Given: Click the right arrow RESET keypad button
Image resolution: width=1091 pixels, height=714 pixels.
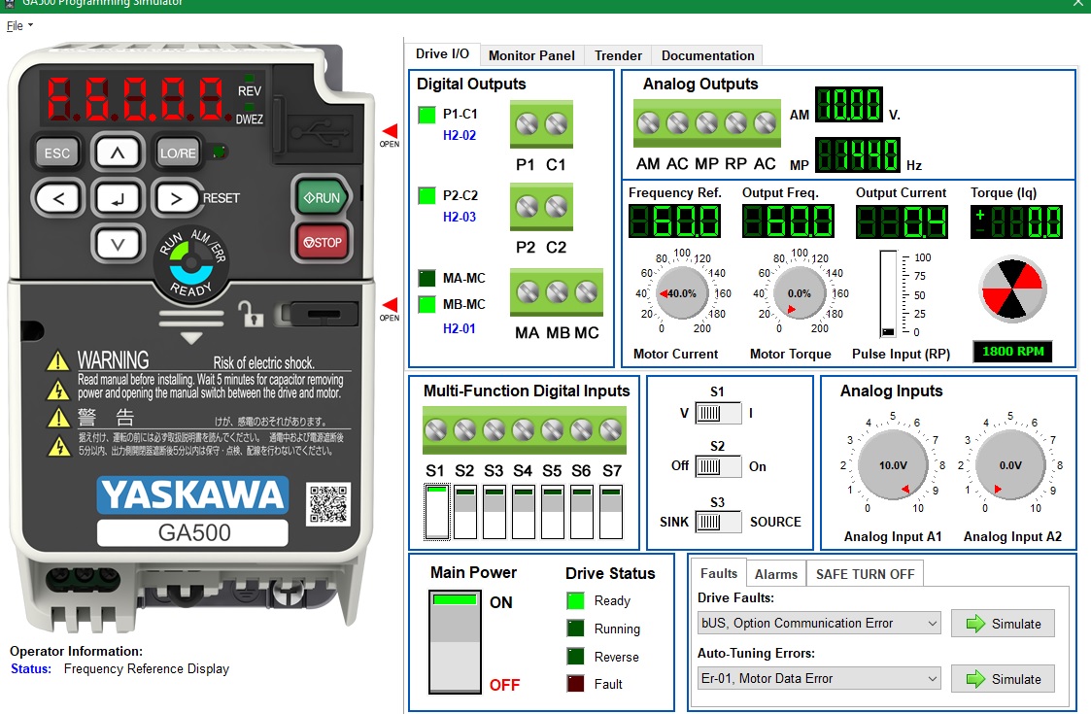Looking at the screenshot, I should (175, 199).
